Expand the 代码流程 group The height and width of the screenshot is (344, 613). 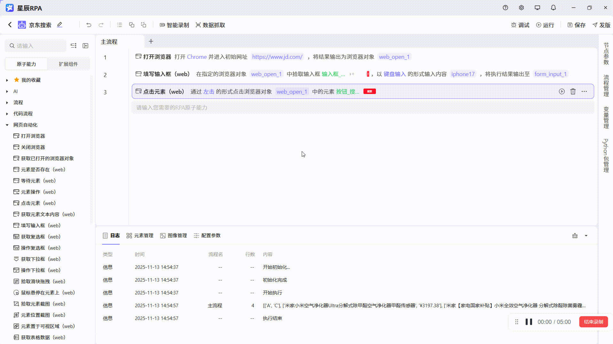coord(7,113)
